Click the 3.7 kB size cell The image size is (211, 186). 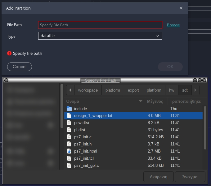point(153,144)
